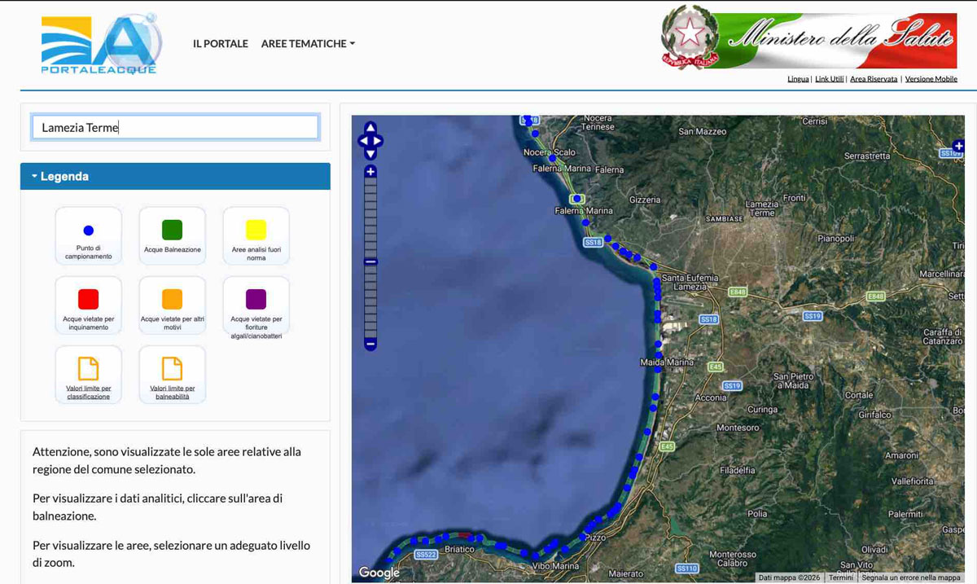Click the SS19 road shield near Maida
Screen dimensions: 977x584
click(x=732, y=385)
